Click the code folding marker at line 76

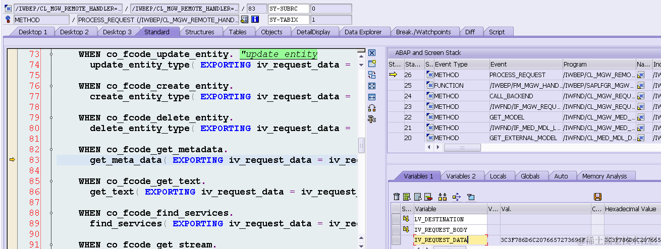[51, 86]
